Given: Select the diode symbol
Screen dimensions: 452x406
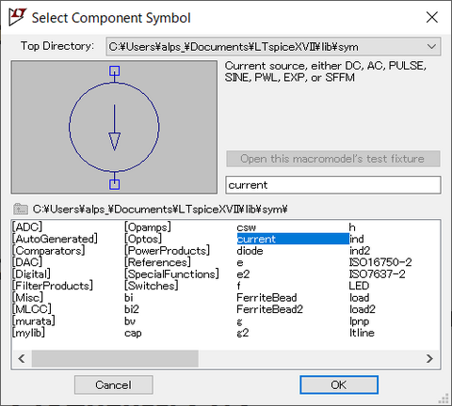Looking at the screenshot, I should pyautogui.click(x=250, y=251).
